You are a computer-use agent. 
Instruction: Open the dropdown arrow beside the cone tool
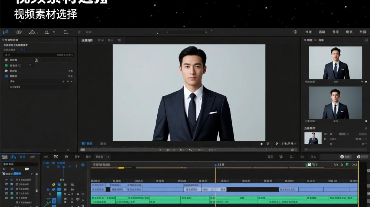pyautogui.click(x=54, y=32)
